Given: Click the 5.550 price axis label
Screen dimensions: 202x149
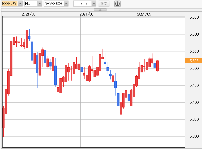Looking at the screenshot, I should pyautogui.click(x=194, y=51).
